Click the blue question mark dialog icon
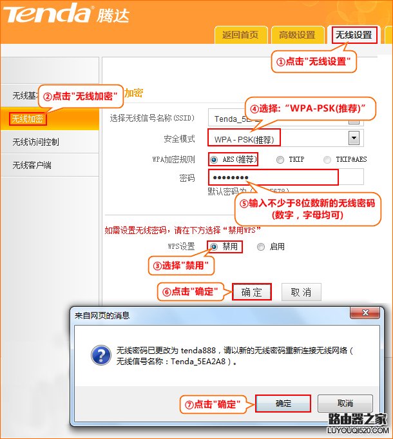This screenshot has width=393, height=439. (99, 355)
